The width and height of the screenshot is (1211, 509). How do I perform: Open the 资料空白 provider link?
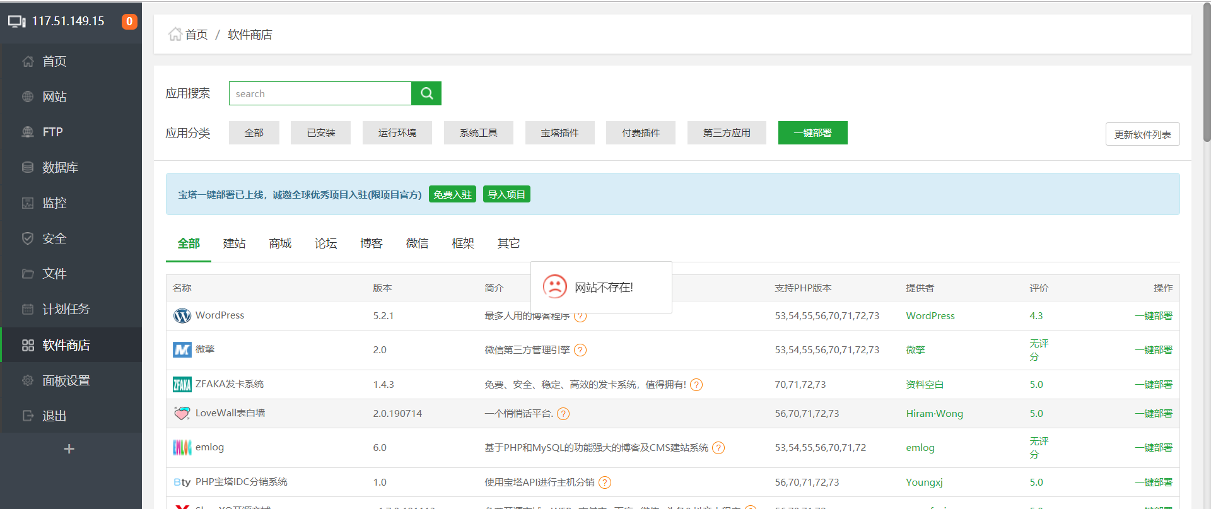tap(925, 384)
